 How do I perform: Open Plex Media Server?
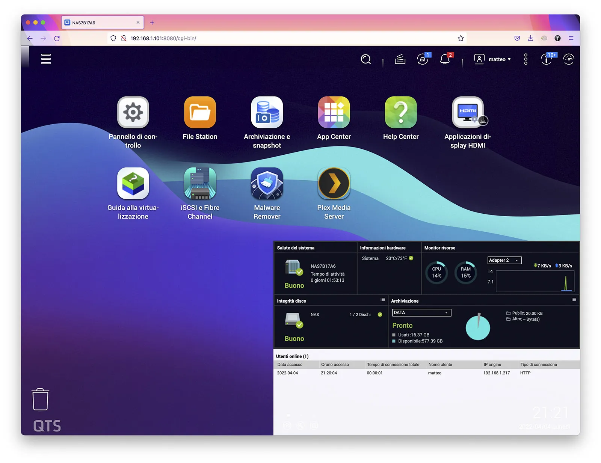pyautogui.click(x=334, y=183)
